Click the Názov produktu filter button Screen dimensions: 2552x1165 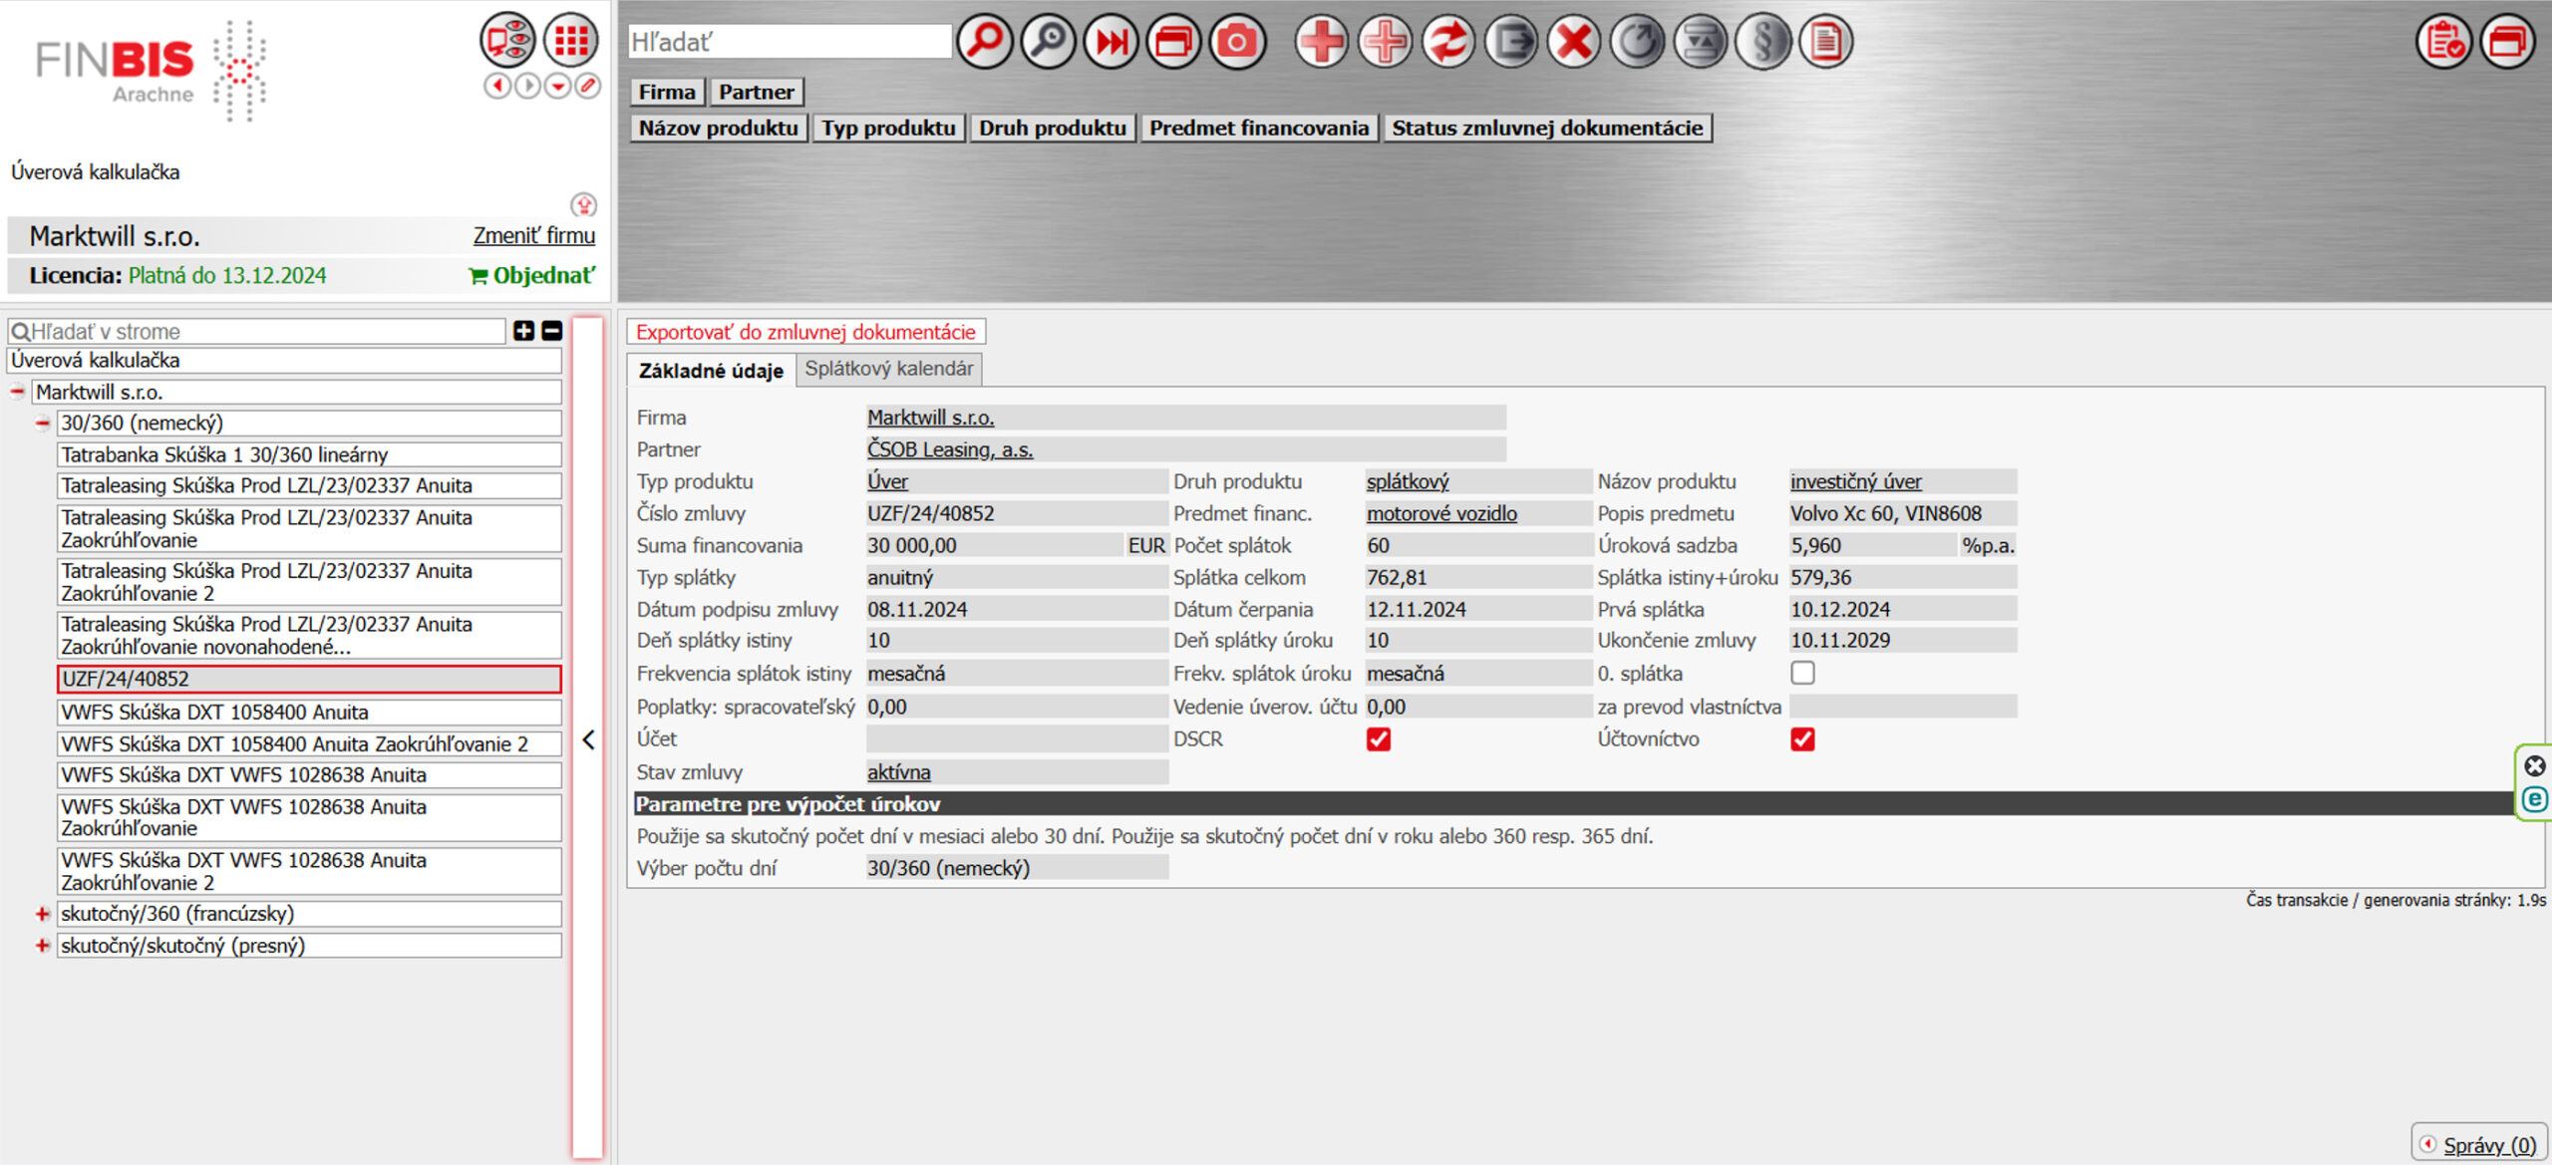(719, 128)
